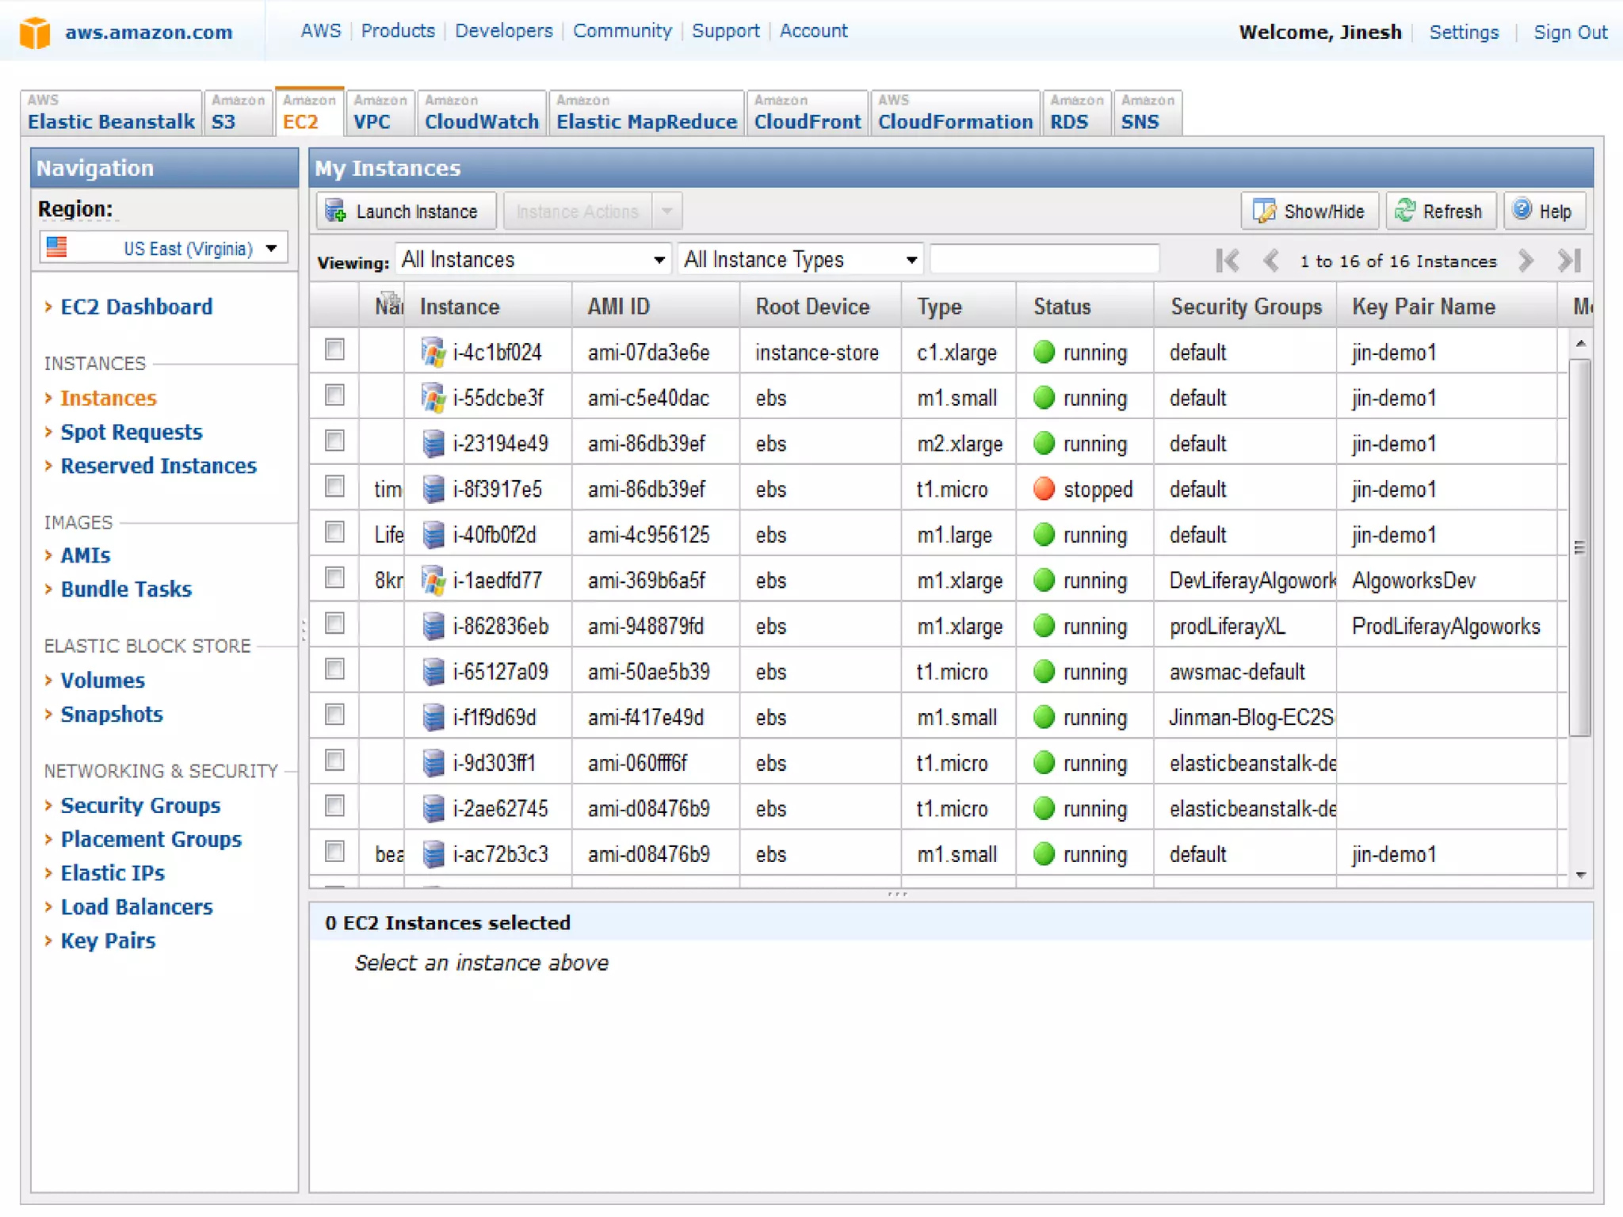Open Security Groups in navigation
The image size is (1623, 1217).
(x=140, y=806)
